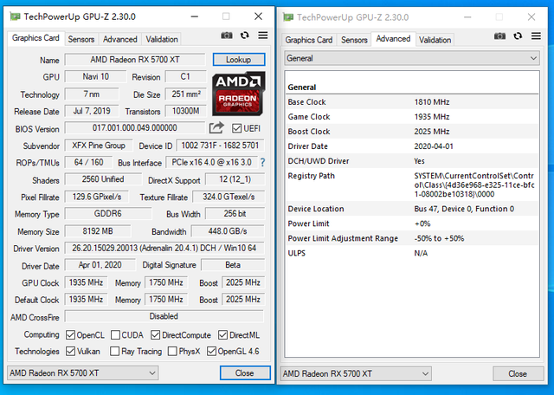
Task: Open GPU selector dropdown in left window
Action: point(83,373)
